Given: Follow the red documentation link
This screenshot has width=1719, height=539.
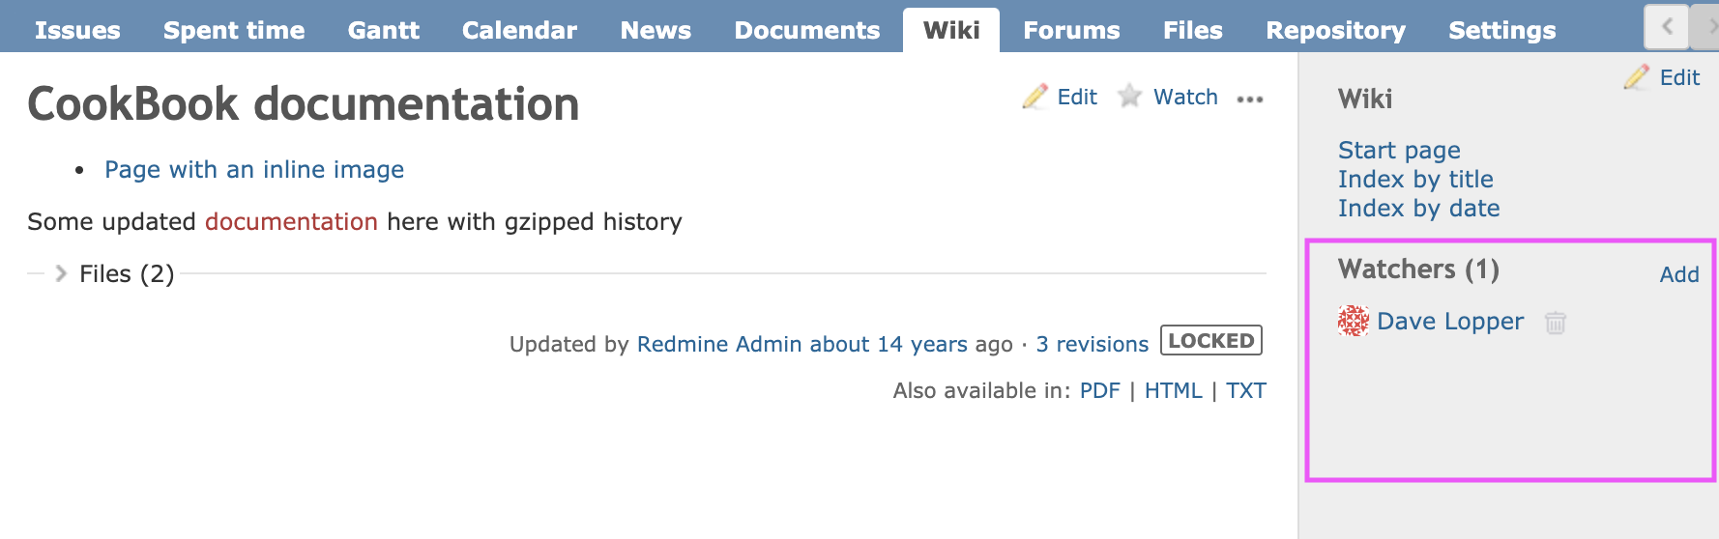Looking at the screenshot, I should pyautogui.click(x=291, y=222).
